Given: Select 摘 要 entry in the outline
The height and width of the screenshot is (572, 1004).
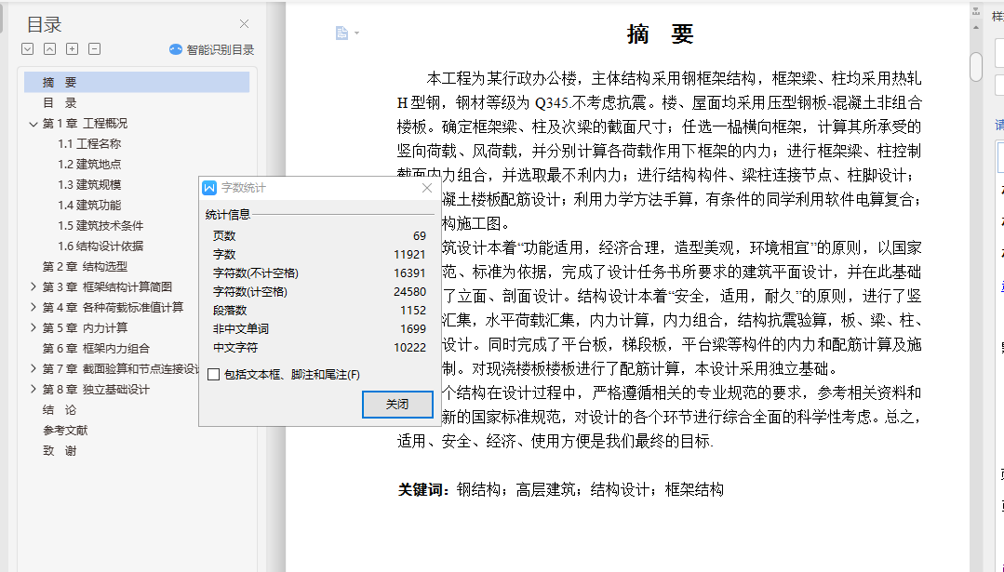Looking at the screenshot, I should point(137,83).
